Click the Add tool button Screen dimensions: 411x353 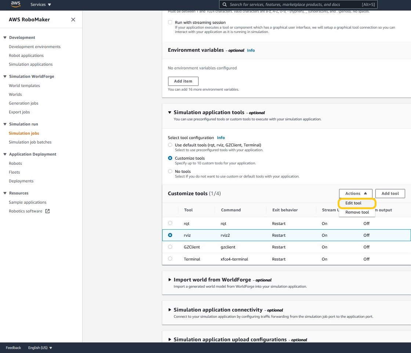[390, 193]
